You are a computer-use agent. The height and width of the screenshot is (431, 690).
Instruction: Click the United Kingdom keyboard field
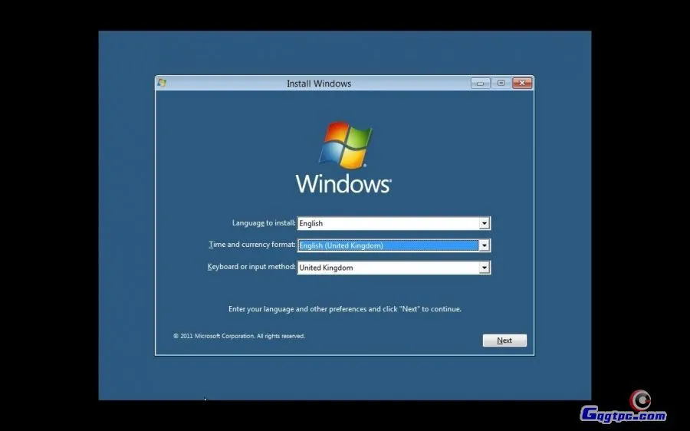387,268
